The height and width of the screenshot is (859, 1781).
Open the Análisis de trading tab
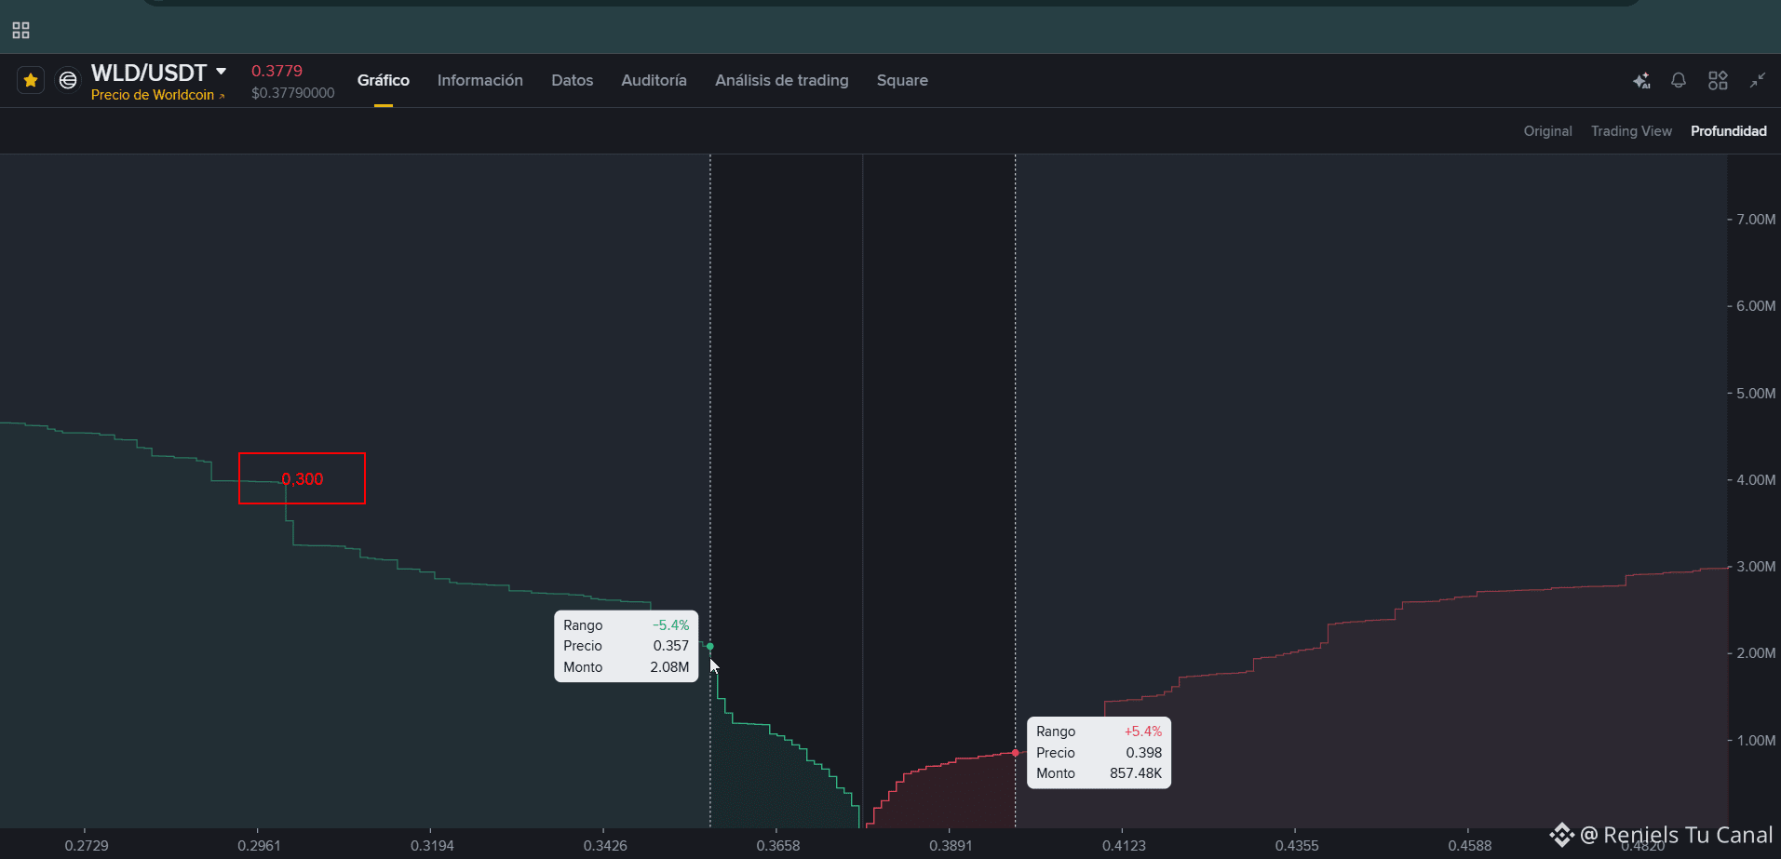tap(782, 80)
